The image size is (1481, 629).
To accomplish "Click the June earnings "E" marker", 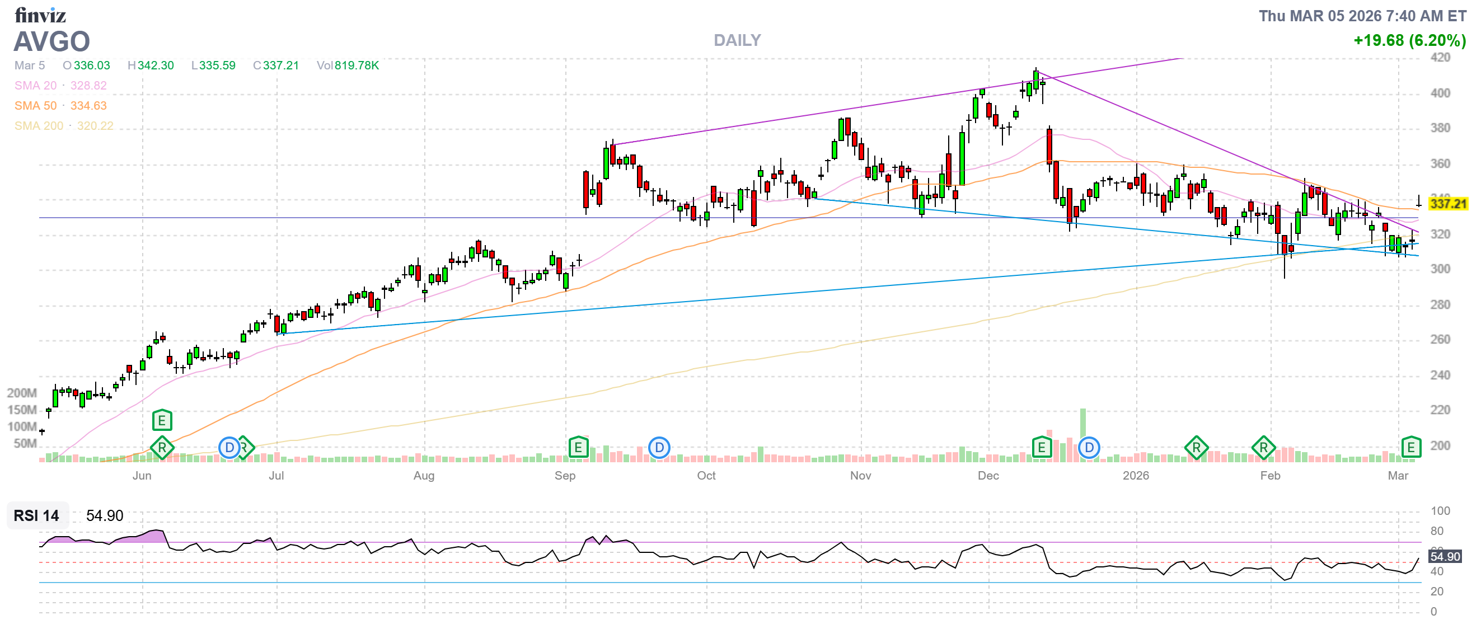I will [162, 421].
